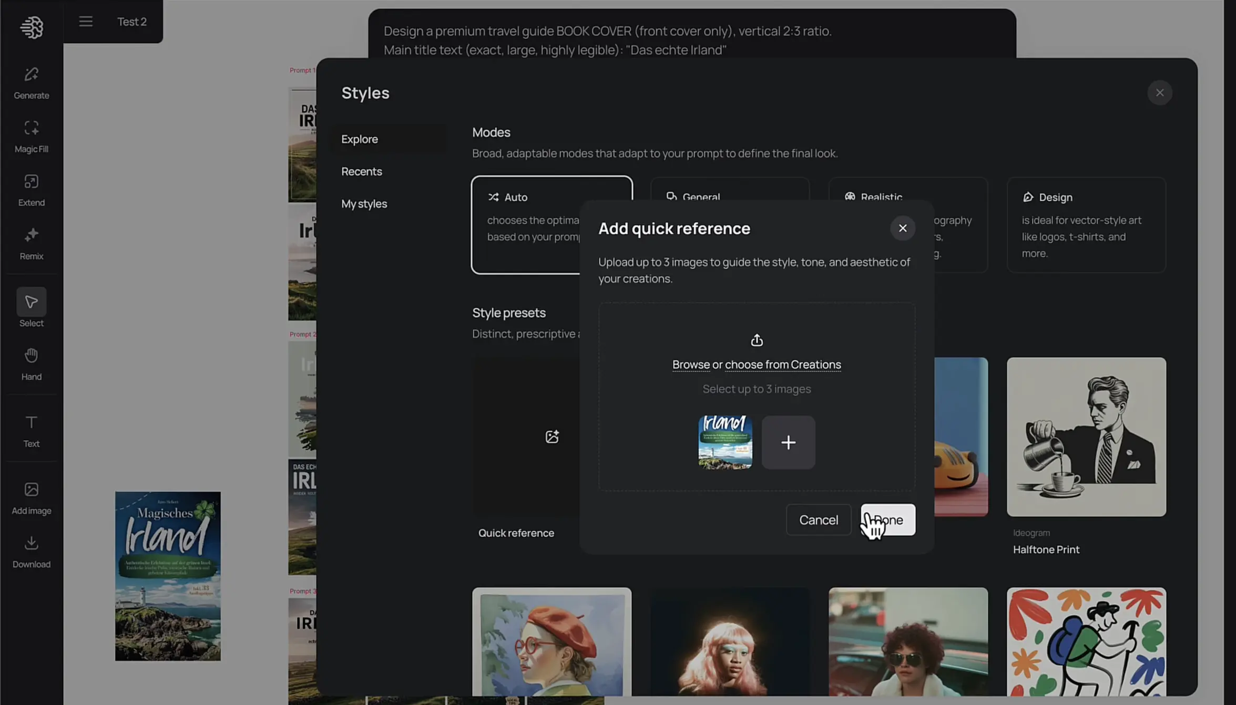Confirm with the Done button
The width and height of the screenshot is (1236, 705).
point(888,520)
